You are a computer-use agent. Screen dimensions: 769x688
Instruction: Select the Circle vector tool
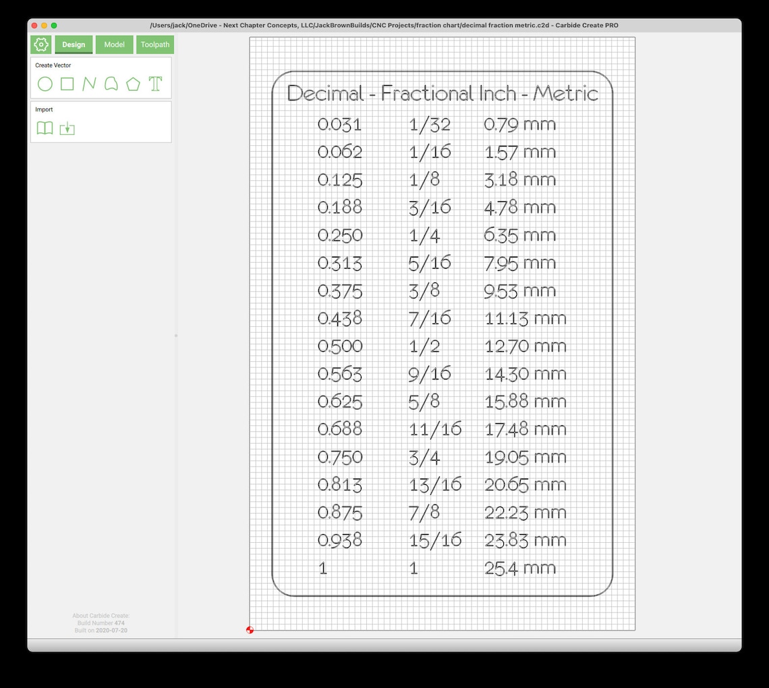45,84
